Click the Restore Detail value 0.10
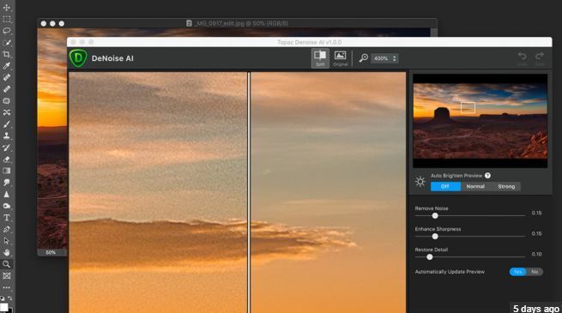Image resolution: width=562 pixels, height=313 pixels. 536,255
